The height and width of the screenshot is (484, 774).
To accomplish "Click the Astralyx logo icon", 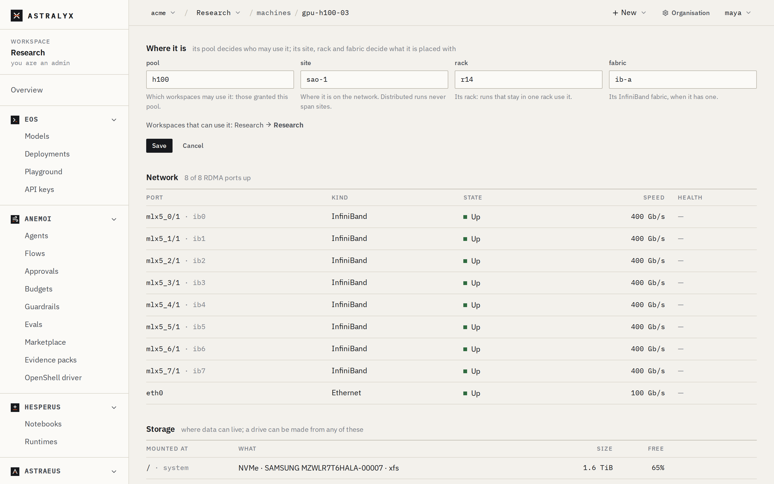I will point(17,16).
